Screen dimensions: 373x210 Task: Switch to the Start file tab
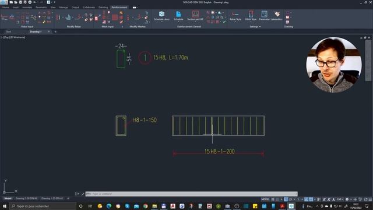pyautogui.click(x=8, y=32)
